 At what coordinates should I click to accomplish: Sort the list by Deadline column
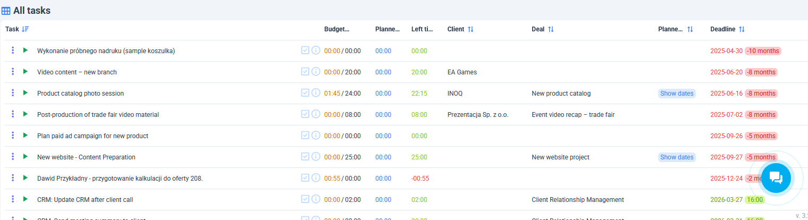click(x=742, y=29)
